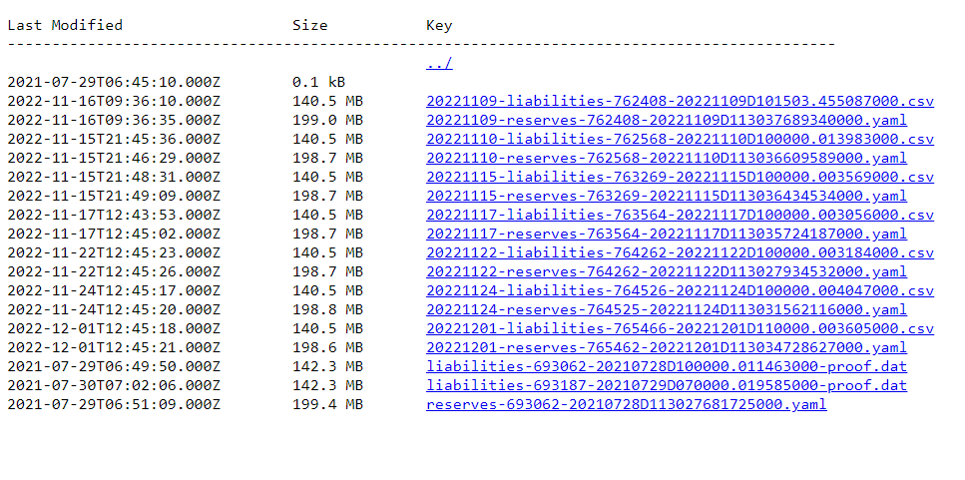The height and width of the screenshot is (480, 965).
Task: Open the reserves-693062 YAML file link
Action: 626,404
